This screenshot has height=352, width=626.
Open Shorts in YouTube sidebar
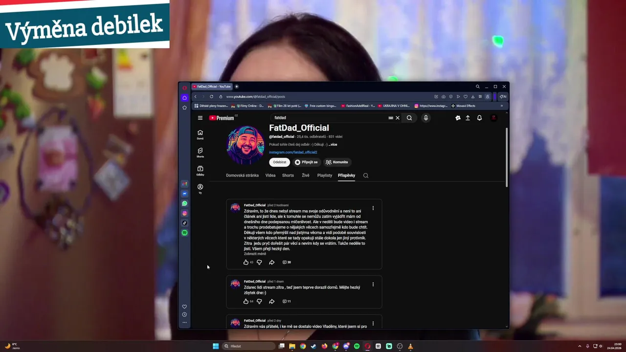tap(200, 153)
